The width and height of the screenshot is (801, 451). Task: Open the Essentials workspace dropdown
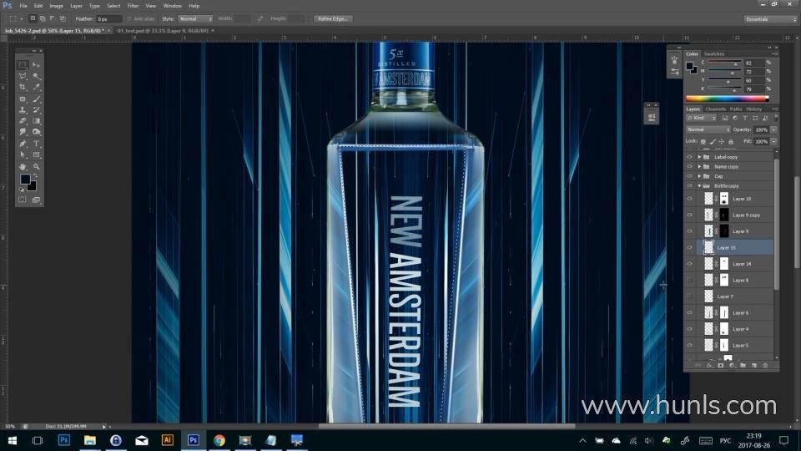770,19
